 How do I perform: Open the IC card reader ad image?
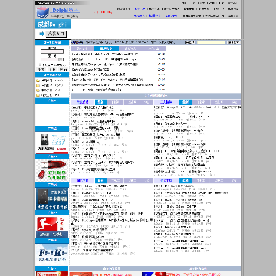click(x=52, y=199)
